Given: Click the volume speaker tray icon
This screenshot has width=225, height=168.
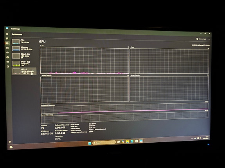Looking at the screenshot, I should pyautogui.click(x=200, y=138).
